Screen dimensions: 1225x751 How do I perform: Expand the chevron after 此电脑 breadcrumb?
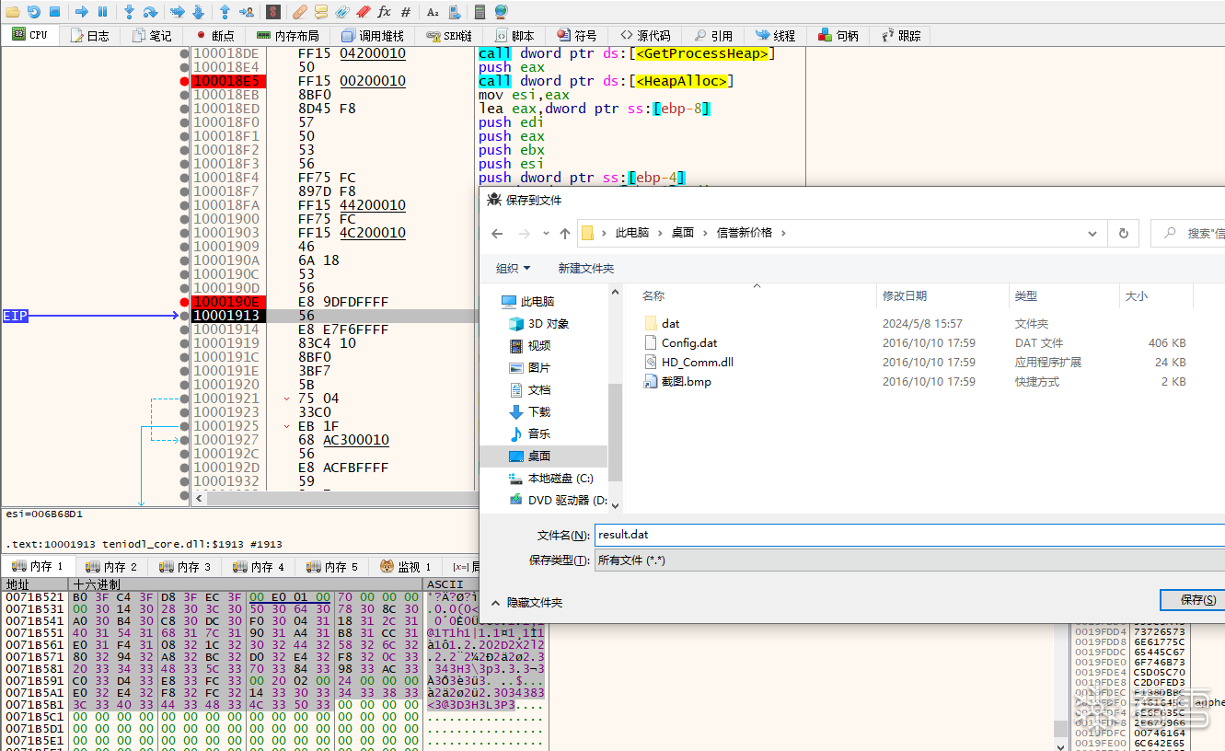(659, 233)
